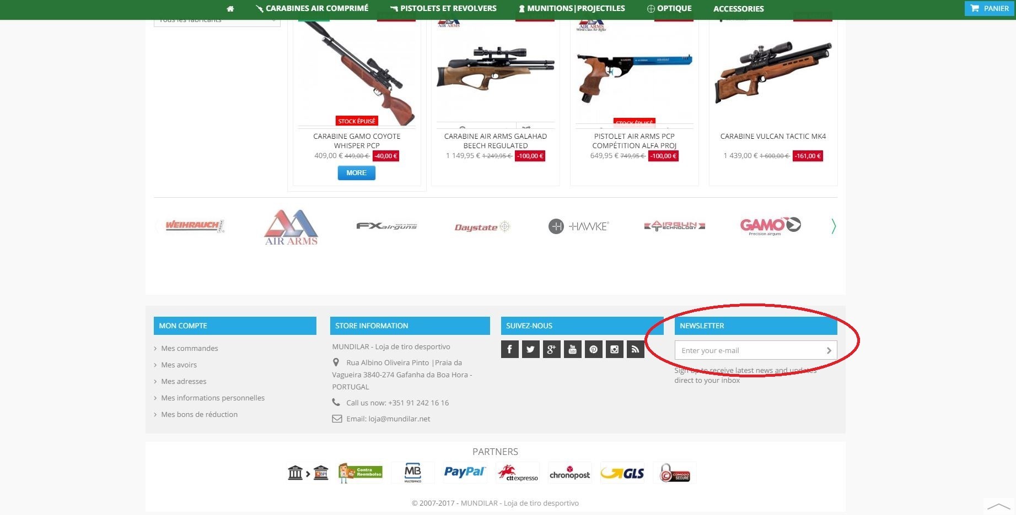1016x515 pixels.
Task: Submit newsletter email with arrow button
Action: (x=829, y=350)
